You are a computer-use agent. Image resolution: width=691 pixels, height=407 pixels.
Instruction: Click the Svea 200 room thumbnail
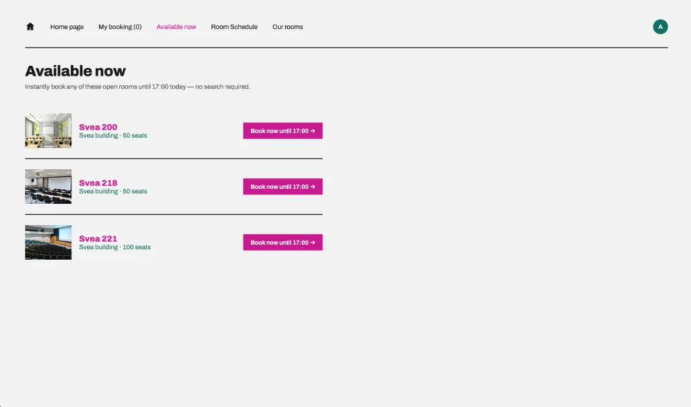pyautogui.click(x=48, y=131)
